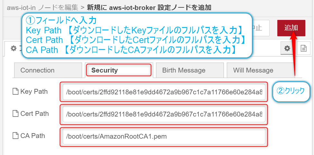
Task: Open the description document icon button
Action: coord(303,48)
